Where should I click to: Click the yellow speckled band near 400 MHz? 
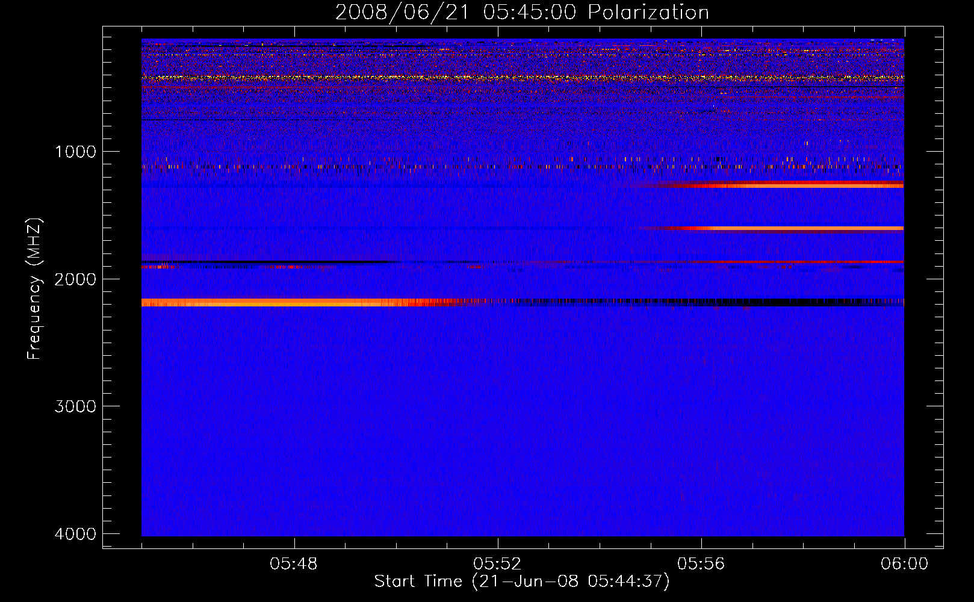point(523,78)
